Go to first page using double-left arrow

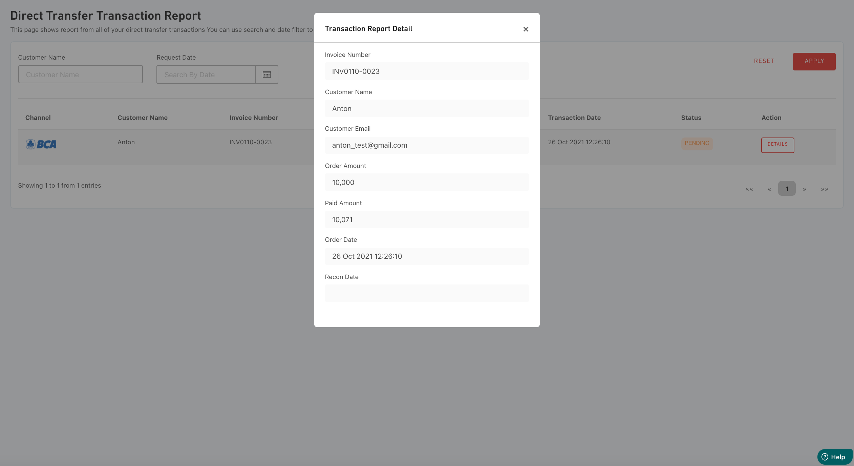click(749, 189)
